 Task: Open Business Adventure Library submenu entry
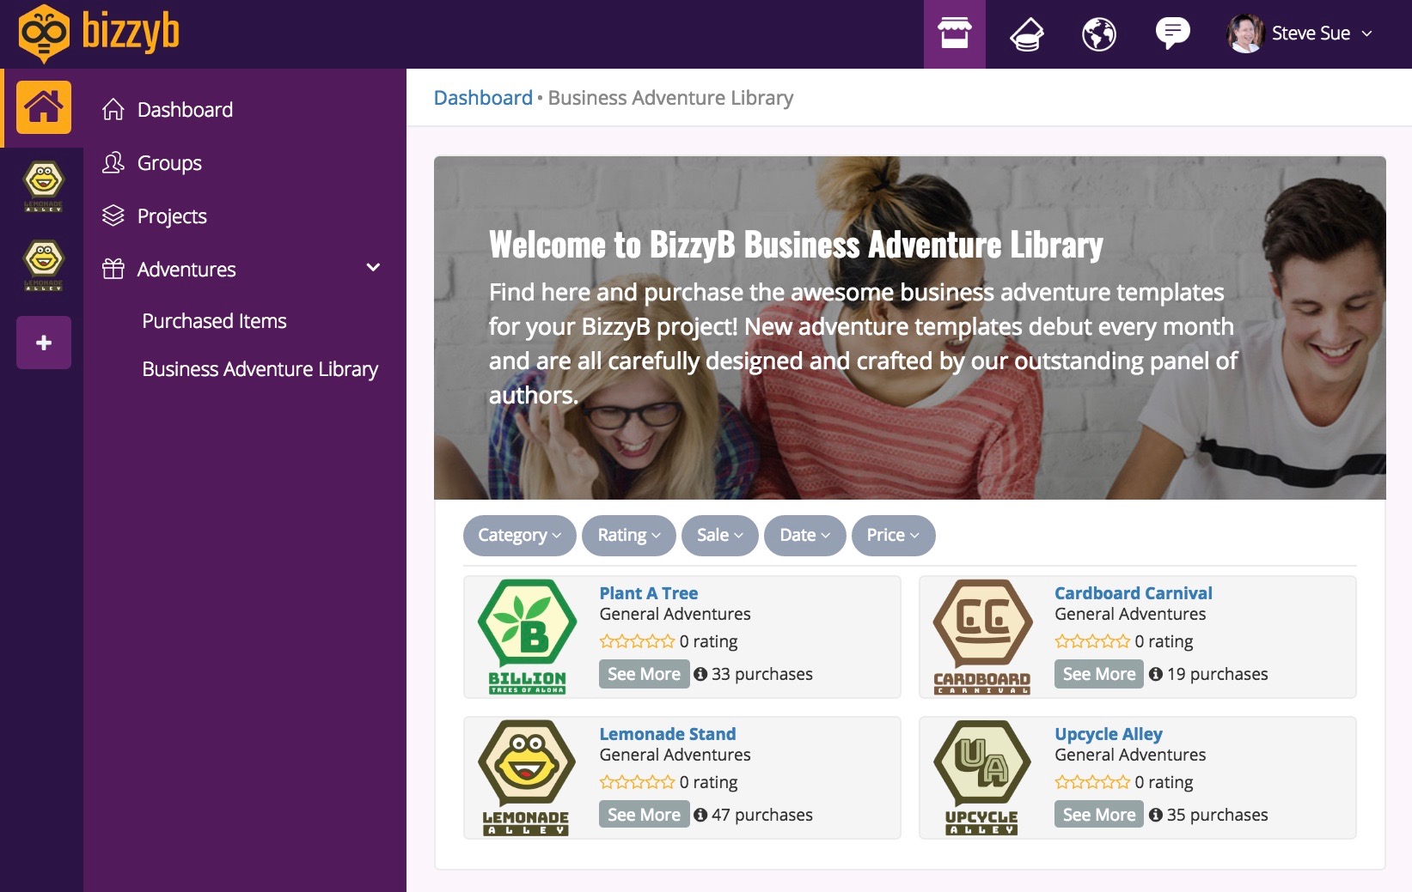[260, 369]
